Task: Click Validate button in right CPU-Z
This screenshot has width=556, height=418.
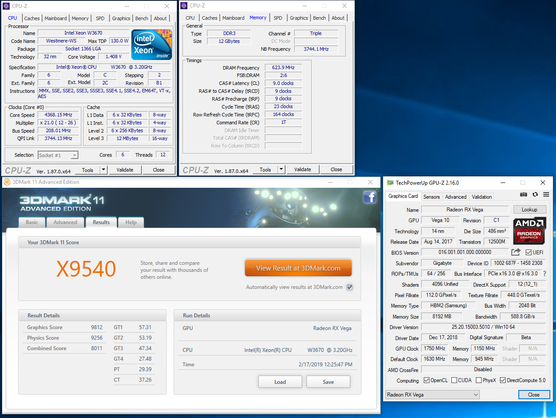Action: tap(303, 169)
